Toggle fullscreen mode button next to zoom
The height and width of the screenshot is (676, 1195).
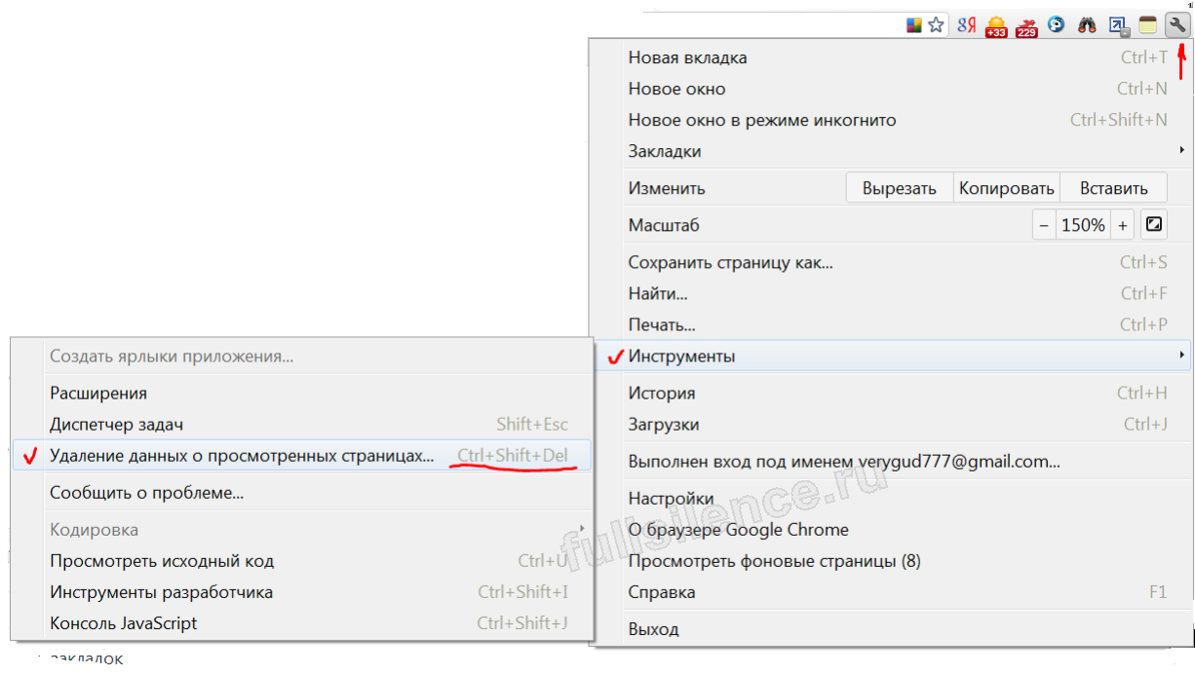pyautogui.click(x=1154, y=225)
